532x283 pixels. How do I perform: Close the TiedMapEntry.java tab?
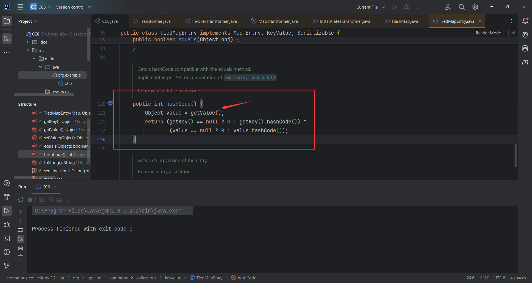click(480, 21)
